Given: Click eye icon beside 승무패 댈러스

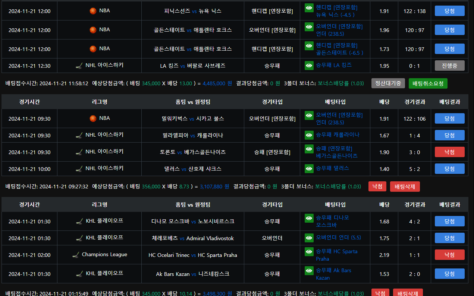Looking at the screenshot, I should (309, 169).
